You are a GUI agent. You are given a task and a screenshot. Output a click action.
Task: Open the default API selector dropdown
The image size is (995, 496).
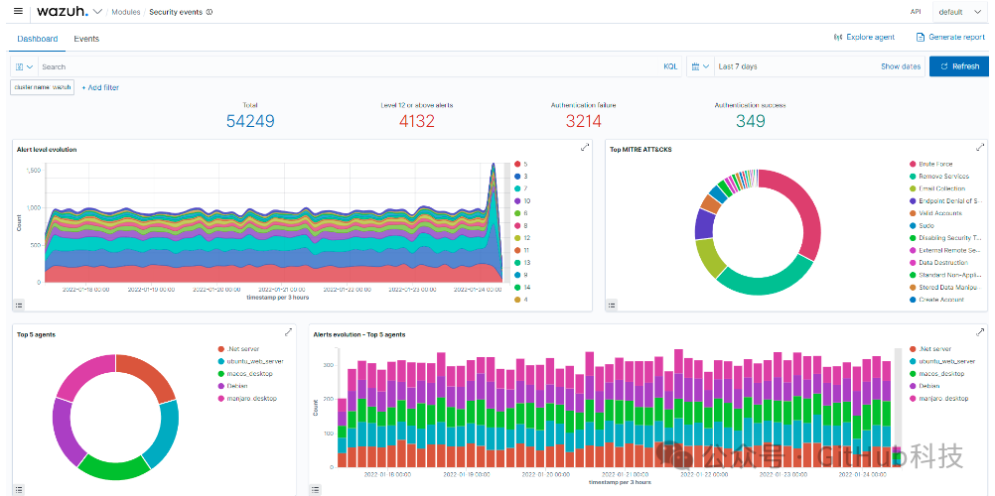point(959,12)
